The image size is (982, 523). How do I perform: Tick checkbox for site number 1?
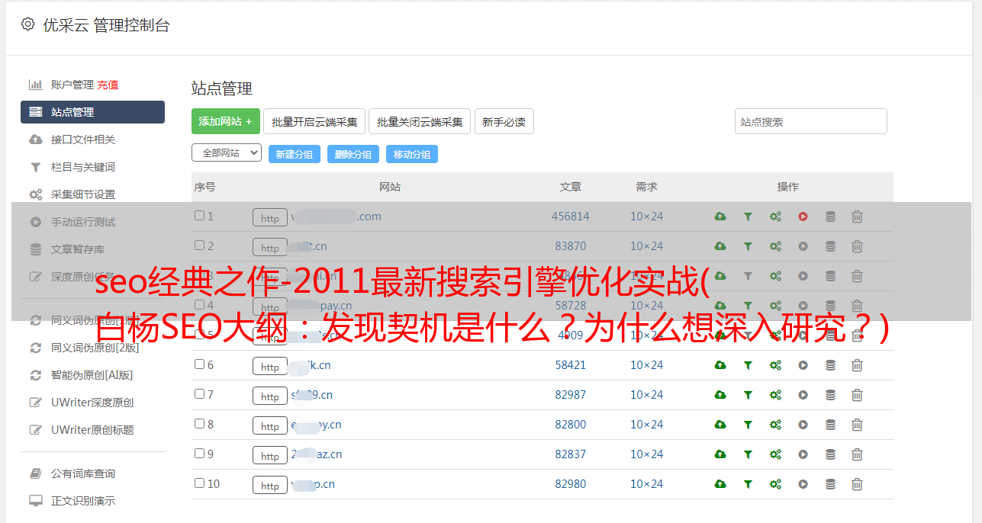click(x=199, y=216)
